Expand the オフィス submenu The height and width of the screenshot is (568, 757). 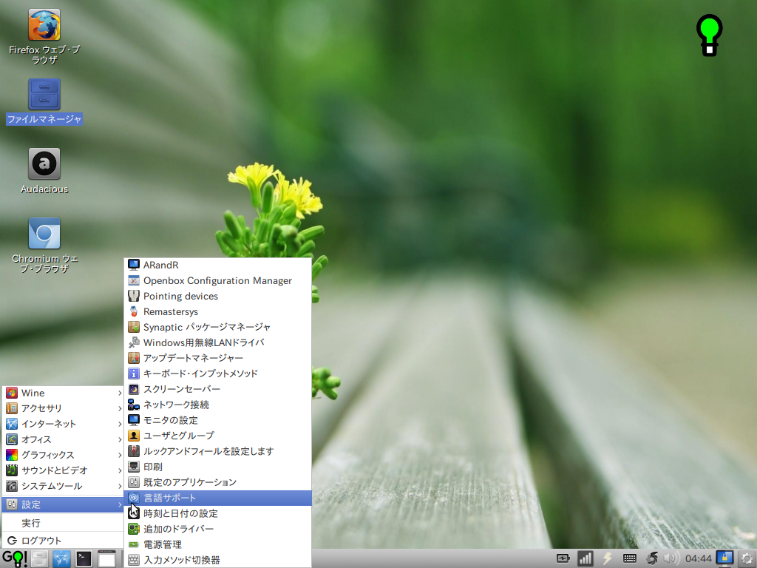click(64, 439)
